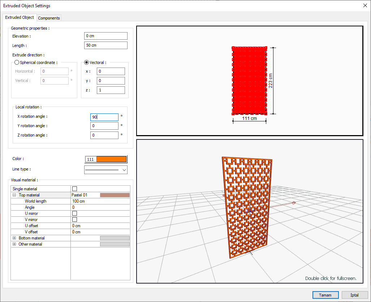The image size is (371, 302).
Task: Select the Spherical coordinate radio button
Action: pos(17,62)
